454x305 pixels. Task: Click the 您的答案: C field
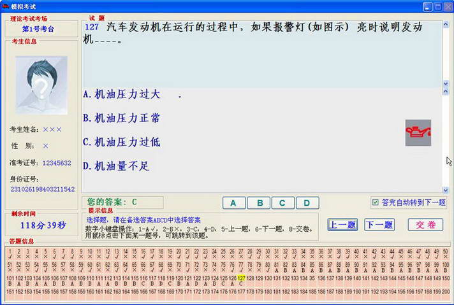coord(123,202)
